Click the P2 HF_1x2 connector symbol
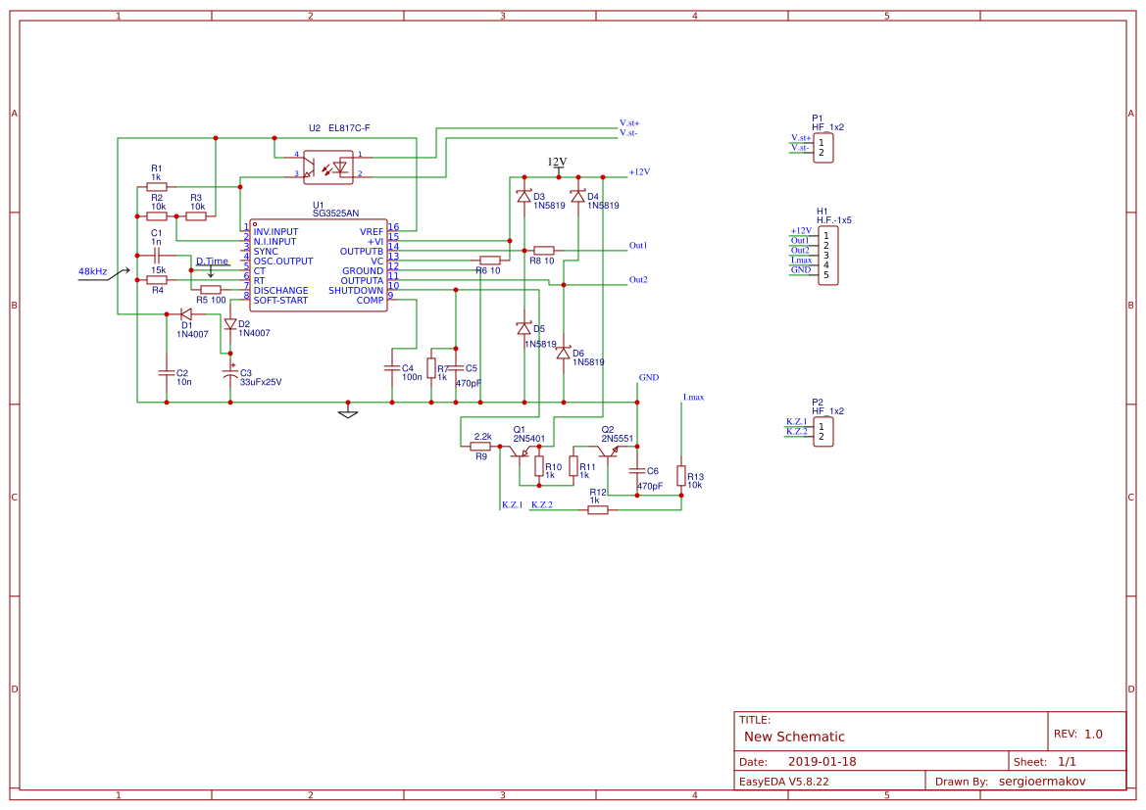The image size is (1146, 810). [x=824, y=431]
